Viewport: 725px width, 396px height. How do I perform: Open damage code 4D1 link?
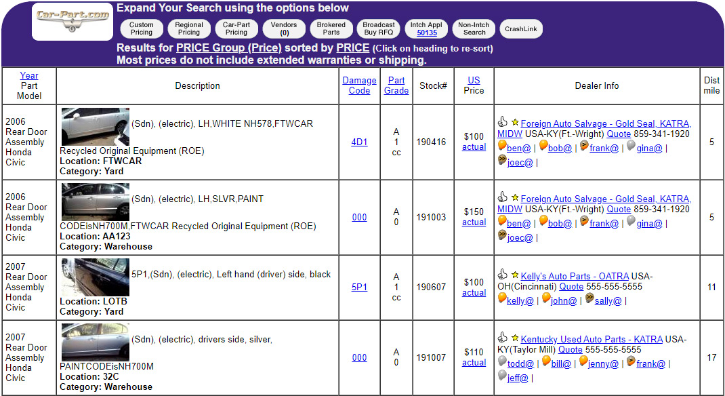coord(359,142)
